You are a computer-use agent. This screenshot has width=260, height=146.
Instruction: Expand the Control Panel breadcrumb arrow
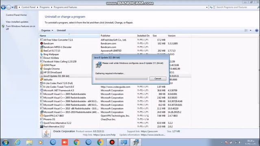[x=37, y=7]
